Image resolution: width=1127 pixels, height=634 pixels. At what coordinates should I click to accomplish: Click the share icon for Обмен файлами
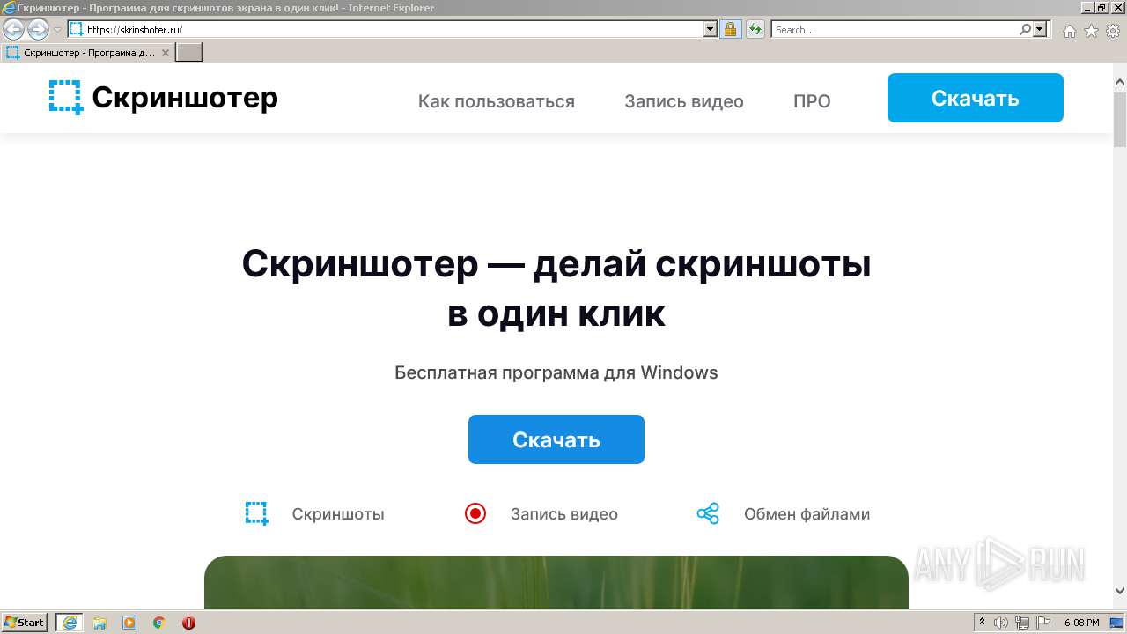tap(708, 513)
